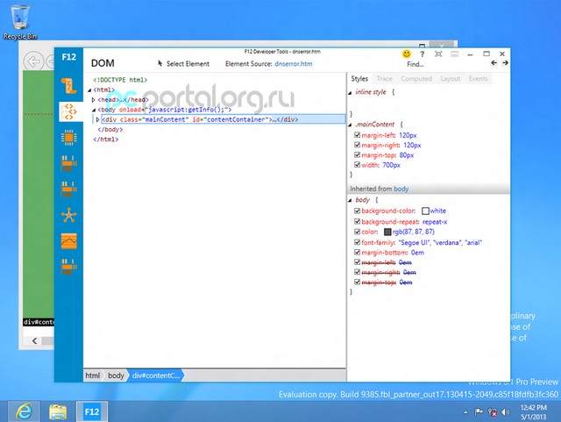Switch to F12 taskbar button

click(92, 411)
